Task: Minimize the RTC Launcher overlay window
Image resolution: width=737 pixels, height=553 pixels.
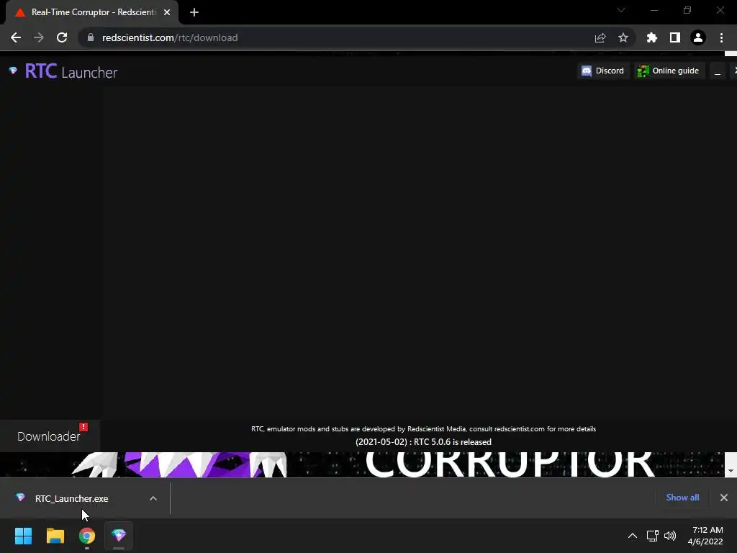Action: [x=718, y=71]
